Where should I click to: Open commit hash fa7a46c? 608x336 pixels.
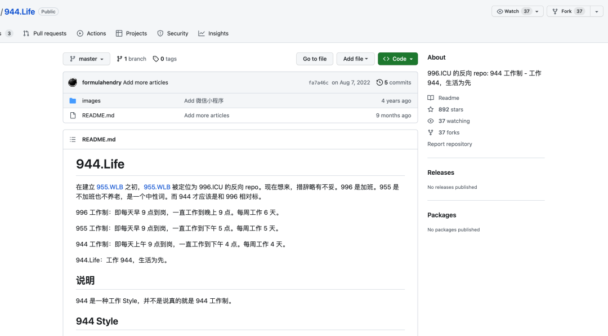319,82
